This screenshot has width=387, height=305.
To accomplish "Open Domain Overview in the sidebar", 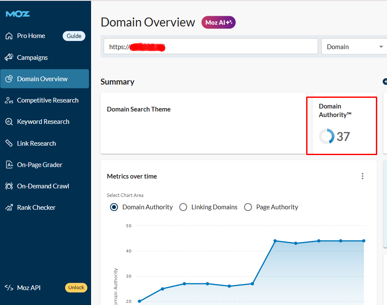I will coord(42,79).
